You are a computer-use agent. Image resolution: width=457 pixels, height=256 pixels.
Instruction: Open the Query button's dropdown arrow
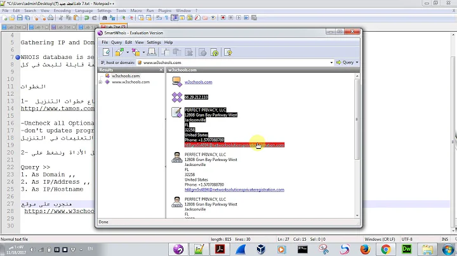tap(357, 62)
